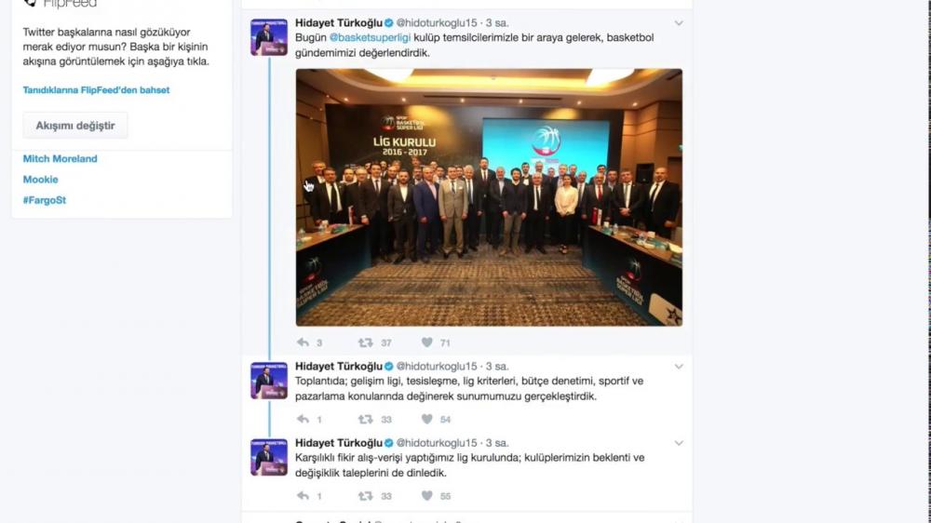Open the @basketsuperligi mention link
This screenshot has width=931, height=523.
pyautogui.click(x=370, y=37)
